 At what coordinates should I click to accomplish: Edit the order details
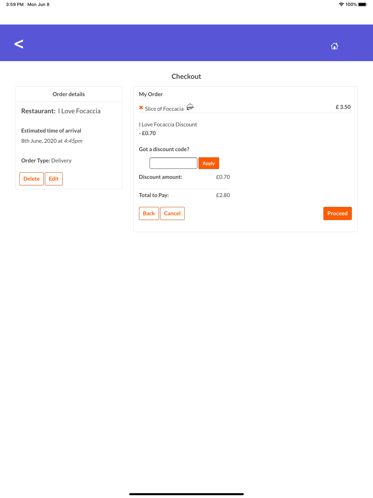pos(54,179)
